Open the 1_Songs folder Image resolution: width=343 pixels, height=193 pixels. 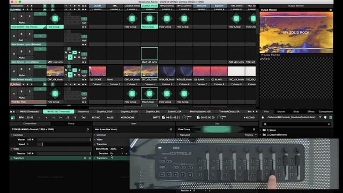coord(271,130)
